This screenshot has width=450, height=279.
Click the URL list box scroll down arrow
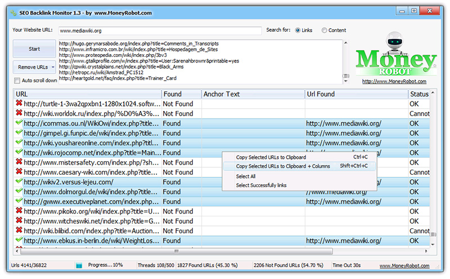pyautogui.click(x=346, y=81)
